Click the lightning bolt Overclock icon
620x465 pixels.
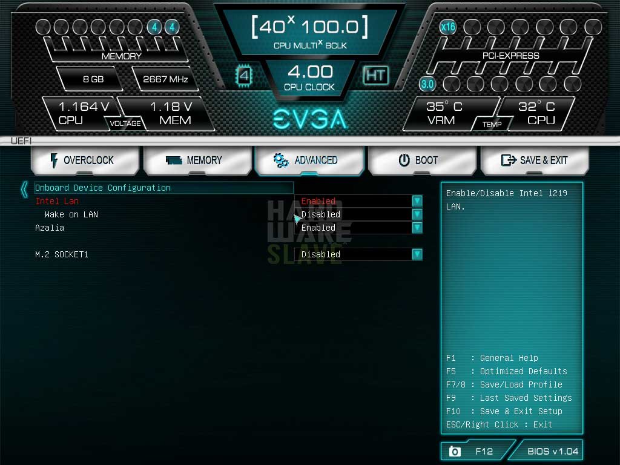(x=54, y=160)
